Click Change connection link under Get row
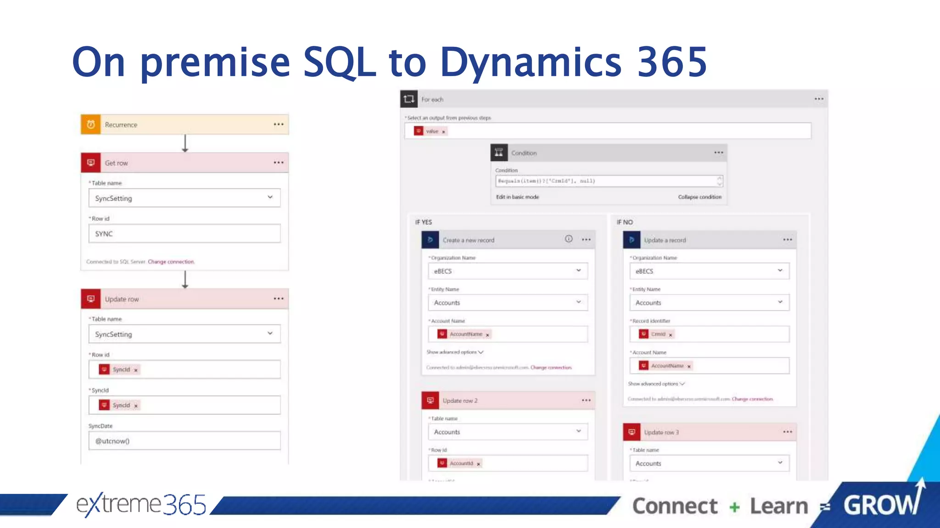The height and width of the screenshot is (528, 940). click(x=171, y=262)
